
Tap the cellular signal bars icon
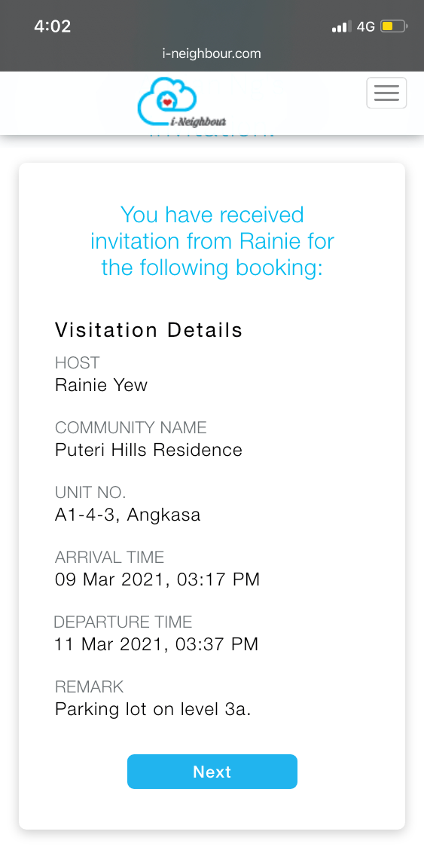click(342, 26)
